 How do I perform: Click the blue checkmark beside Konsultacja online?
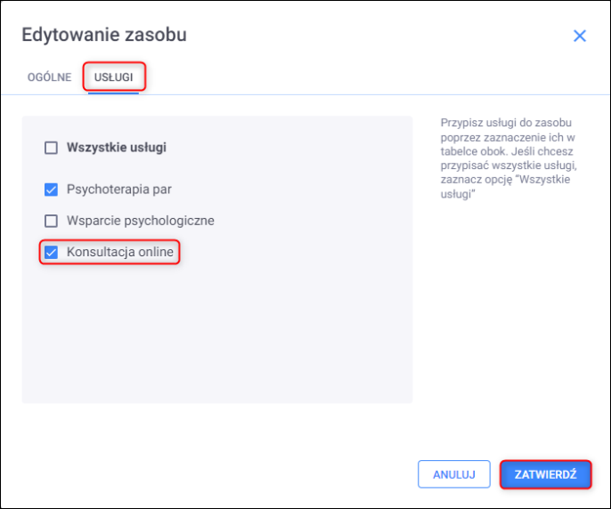[51, 253]
